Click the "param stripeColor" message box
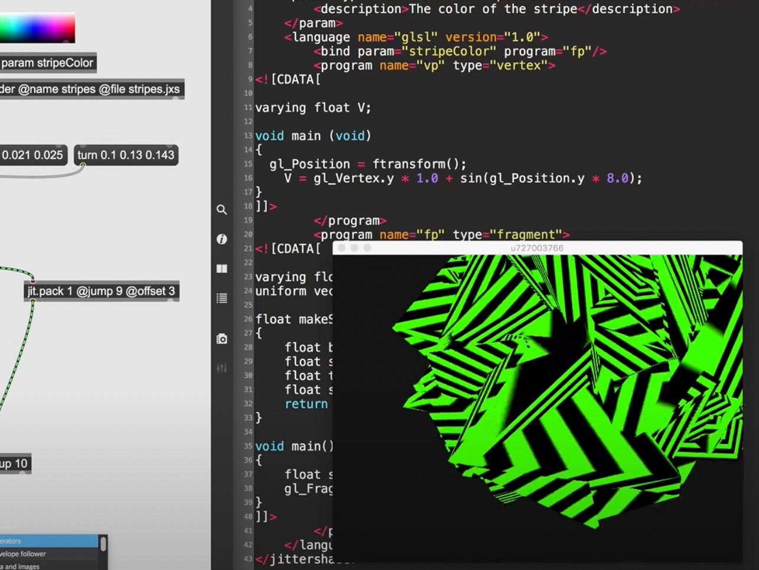The height and width of the screenshot is (570, 759). [x=47, y=63]
